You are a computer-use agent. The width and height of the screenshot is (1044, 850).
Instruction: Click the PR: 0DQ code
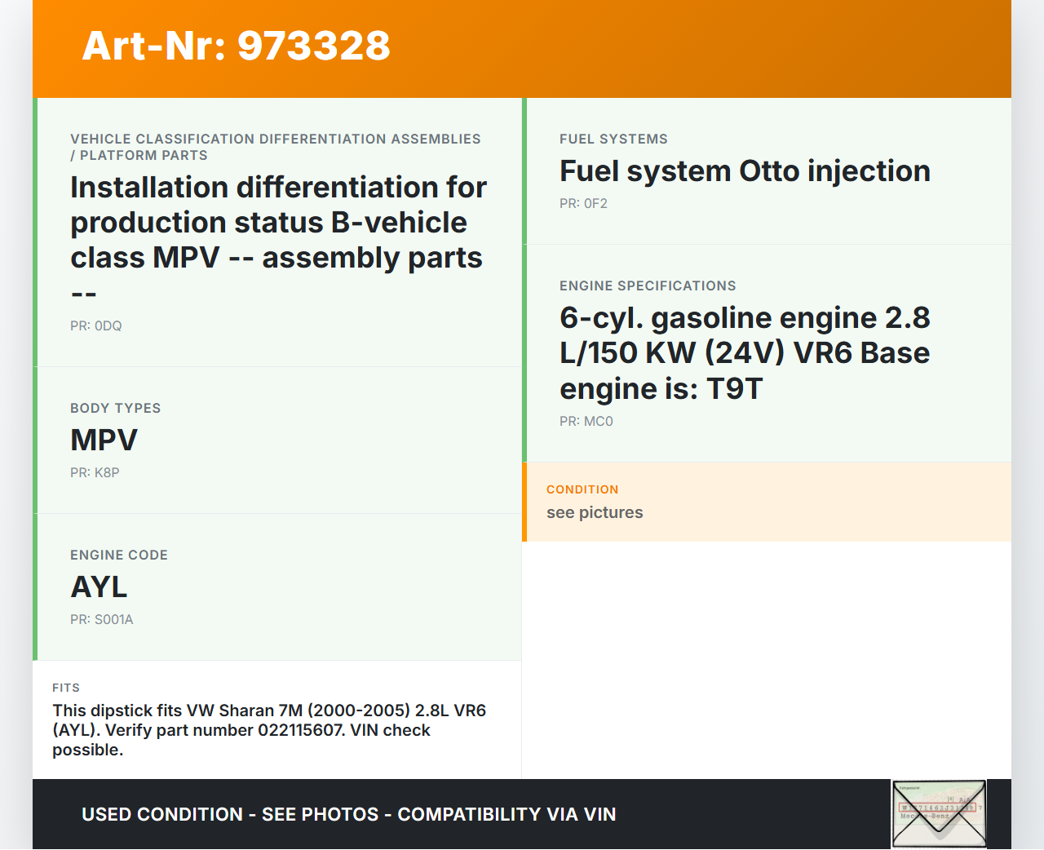(96, 325)
